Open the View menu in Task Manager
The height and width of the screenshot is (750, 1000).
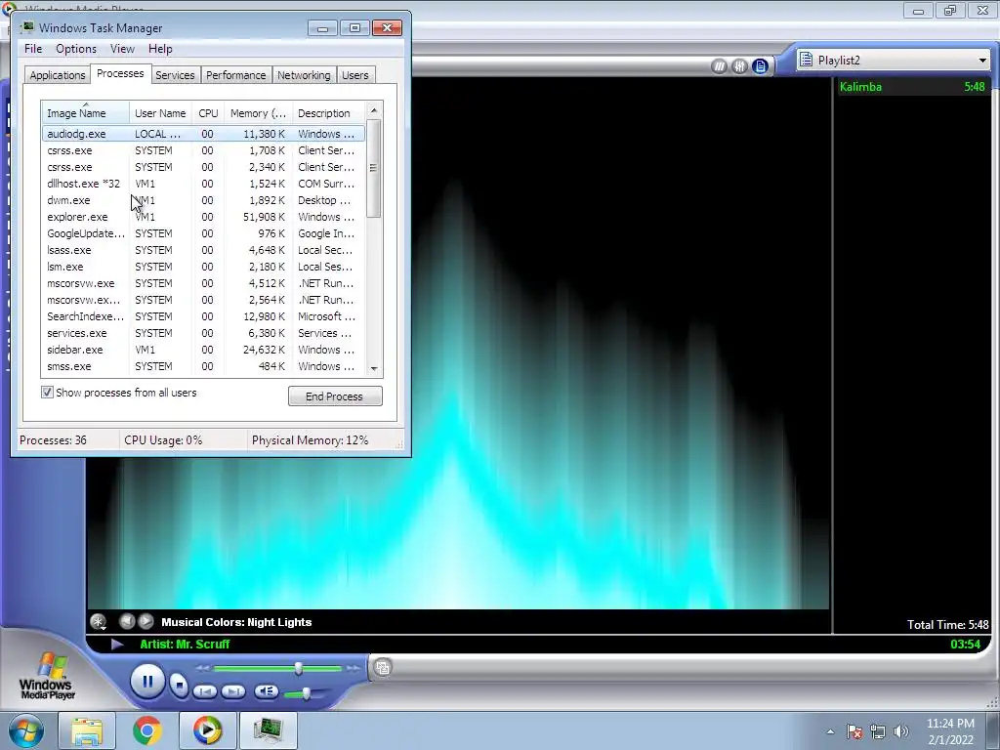tap(122, 49)
